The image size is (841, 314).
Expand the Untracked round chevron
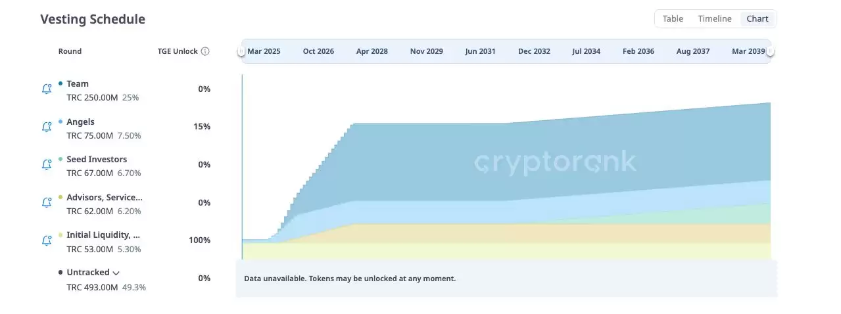[x=116, y=273]
